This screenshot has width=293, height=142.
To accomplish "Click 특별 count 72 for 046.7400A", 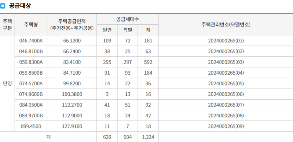I will coord(128,41).
